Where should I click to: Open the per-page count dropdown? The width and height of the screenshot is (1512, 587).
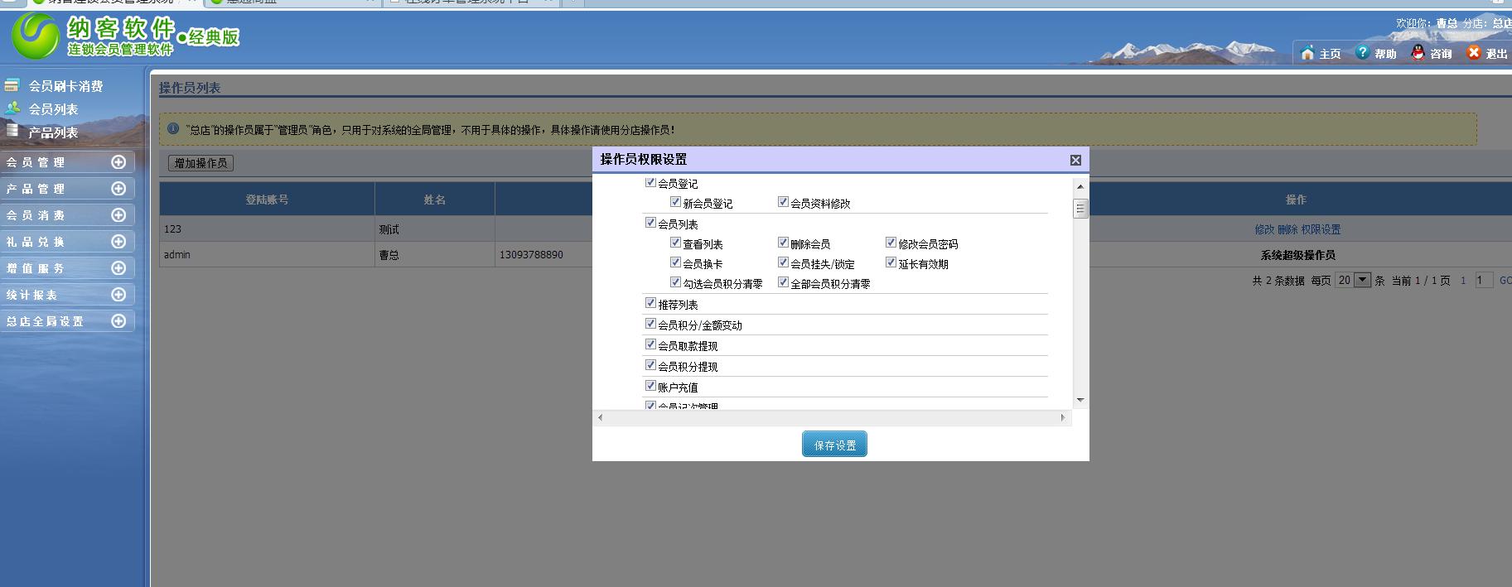[x=1361, y=281]
